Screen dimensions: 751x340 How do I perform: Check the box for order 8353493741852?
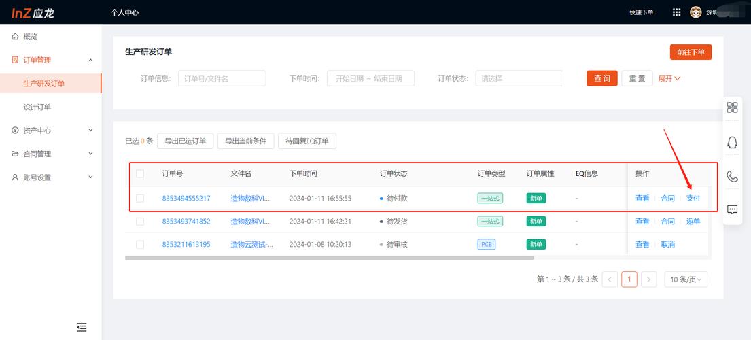click(x=140, y=221)
